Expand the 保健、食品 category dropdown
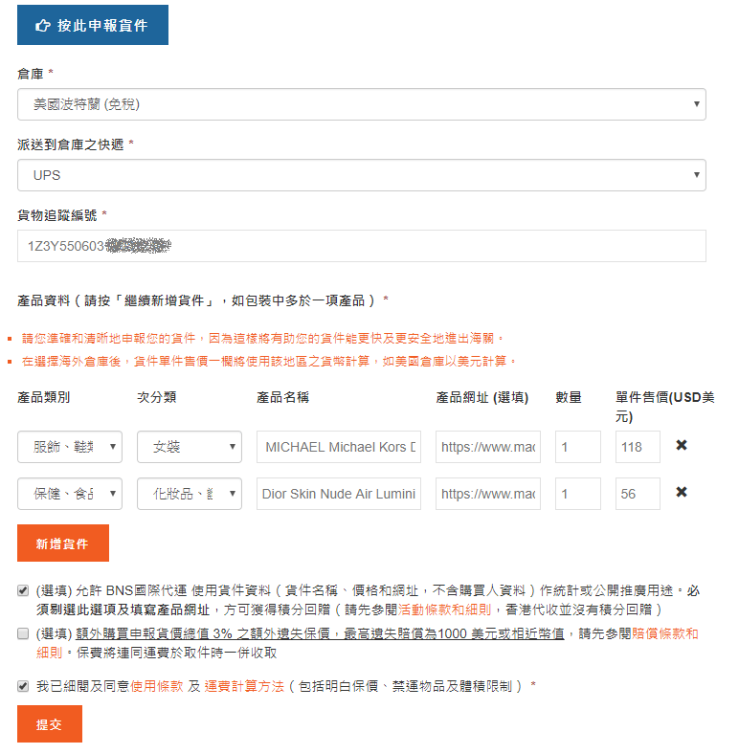 [x=70, y=494]
